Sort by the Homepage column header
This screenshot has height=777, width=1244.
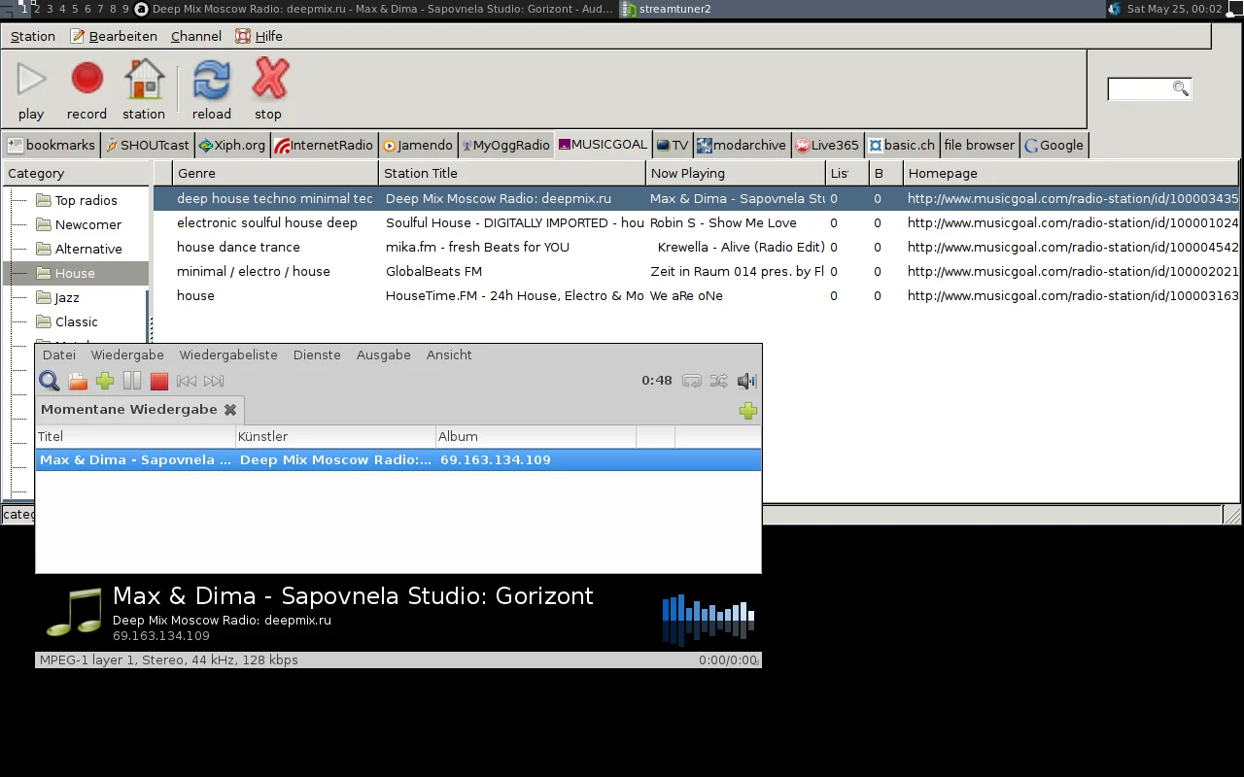(x=1071, y=173)
